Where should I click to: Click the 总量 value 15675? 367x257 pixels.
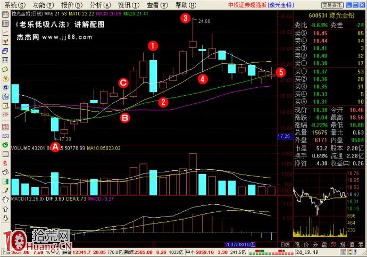(319, 132)
